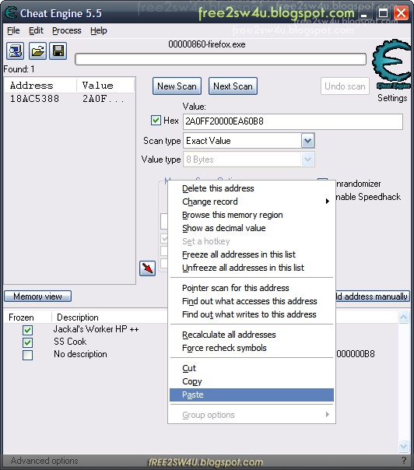Select the No description entry text
Viewport: 414px width, 470px height.
point(80,354)
